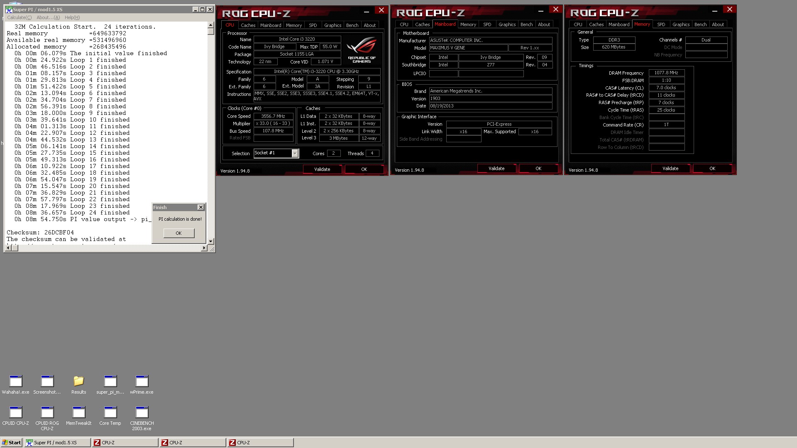Switch to Graphics tab in first CPU-Z
The width and height of the screenshot is (797, 448).
click(x=333, y=25)
